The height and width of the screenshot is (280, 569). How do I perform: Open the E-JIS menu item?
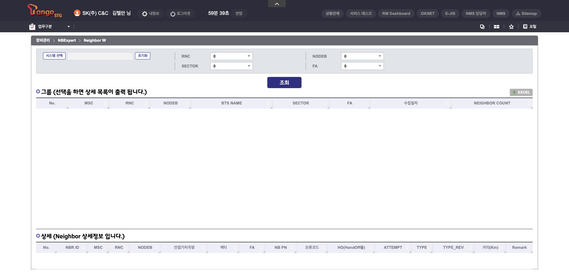click(450, 13)
